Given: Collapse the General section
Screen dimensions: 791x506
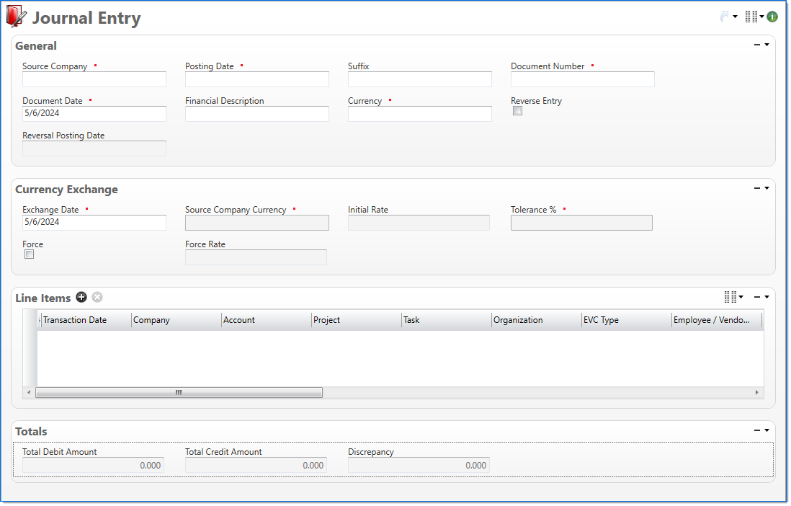Looking at the screenshot, I should [x=757, y=45].
